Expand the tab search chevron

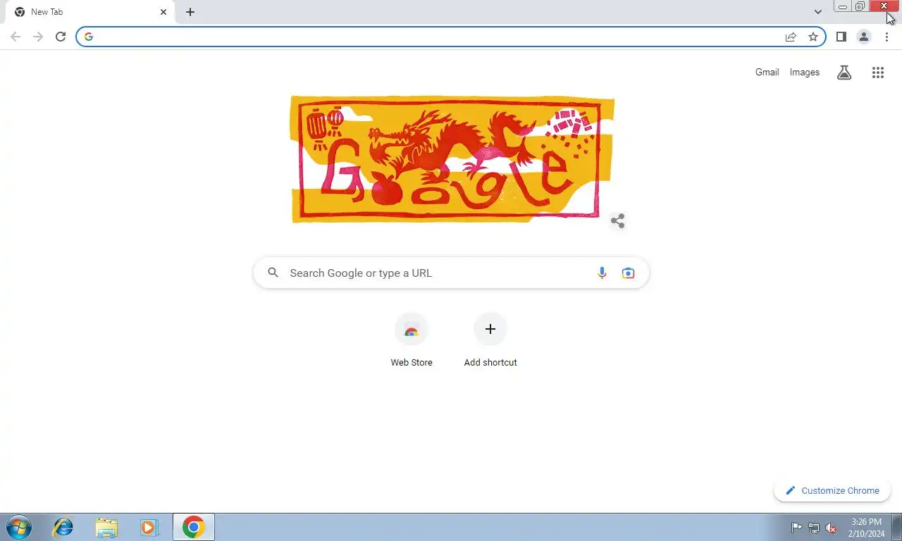817,12
